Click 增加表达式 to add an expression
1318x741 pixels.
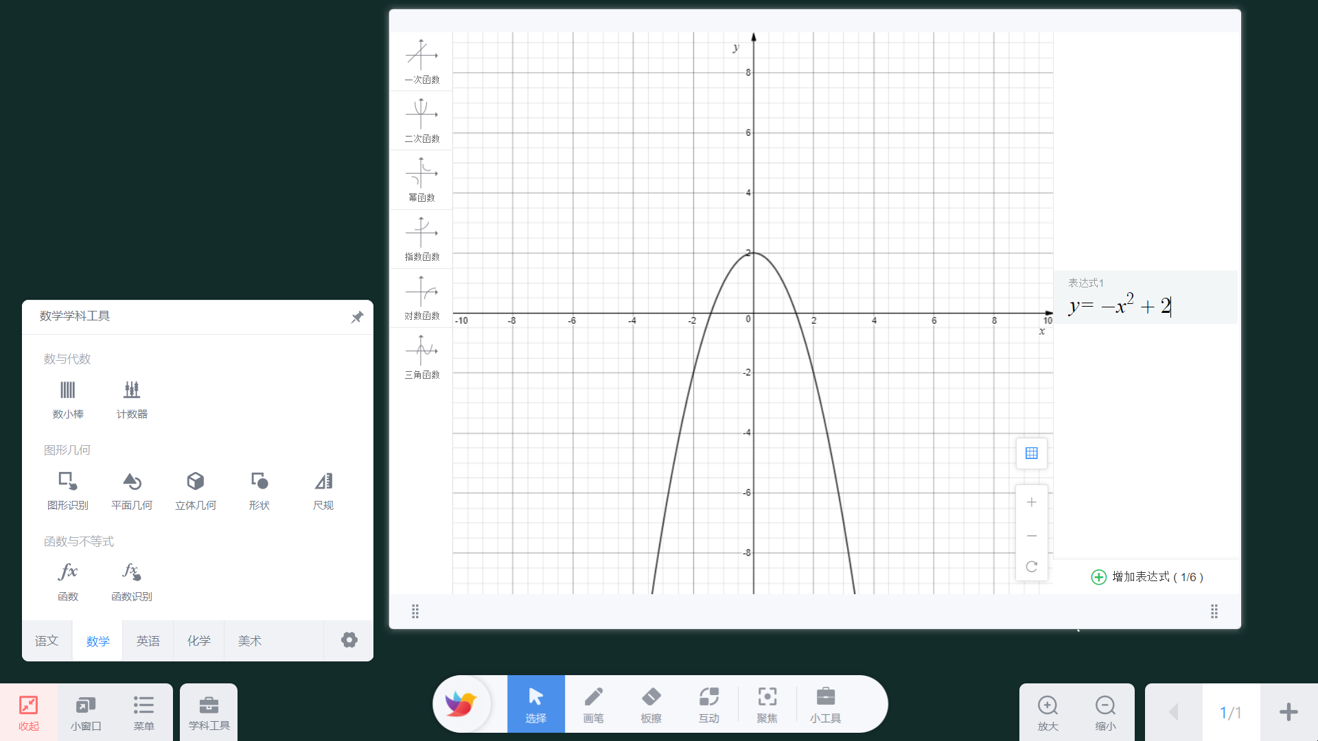coord(1147,577)
